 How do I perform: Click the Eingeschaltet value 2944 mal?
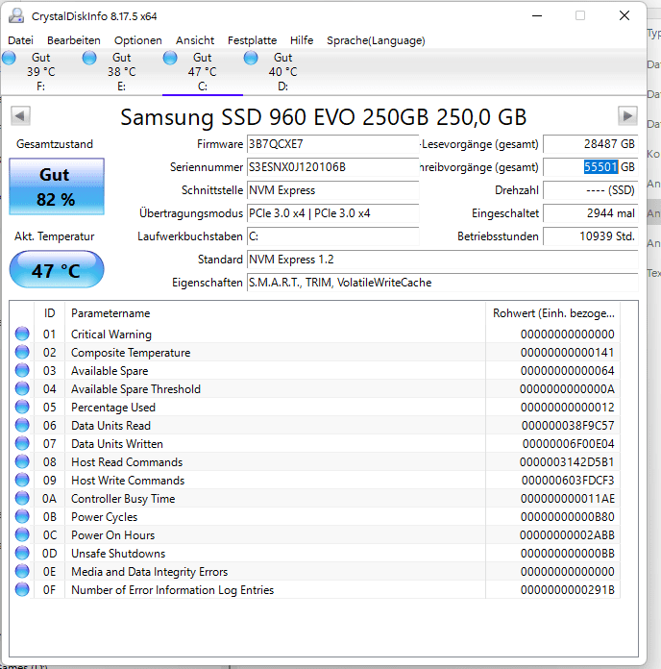tap(591, 213)
